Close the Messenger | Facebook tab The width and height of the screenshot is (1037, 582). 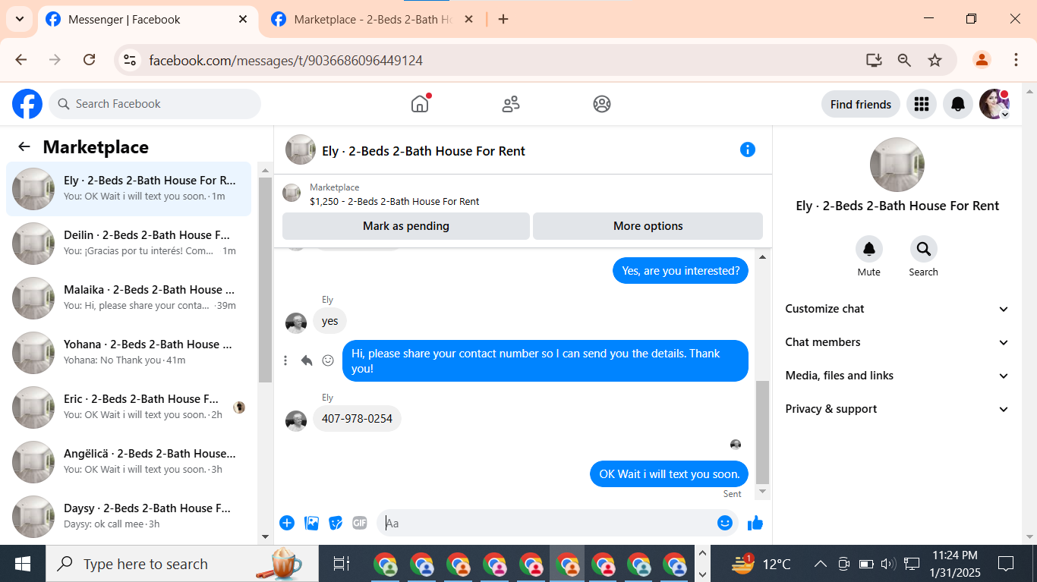243,19
